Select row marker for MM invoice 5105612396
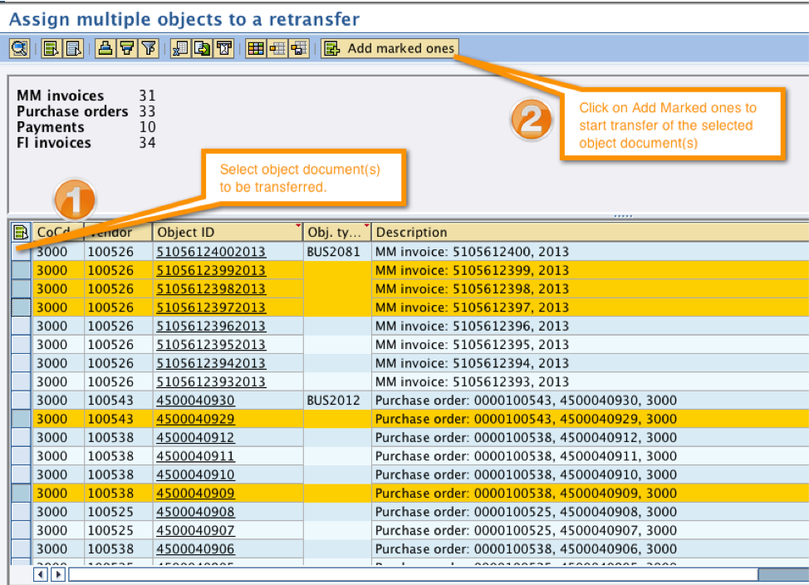 [x=20, y=326]
